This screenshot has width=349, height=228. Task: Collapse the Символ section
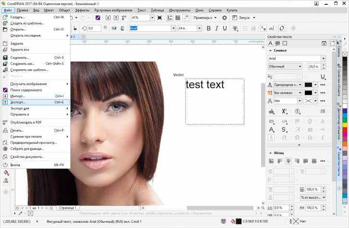coord(270,51)
